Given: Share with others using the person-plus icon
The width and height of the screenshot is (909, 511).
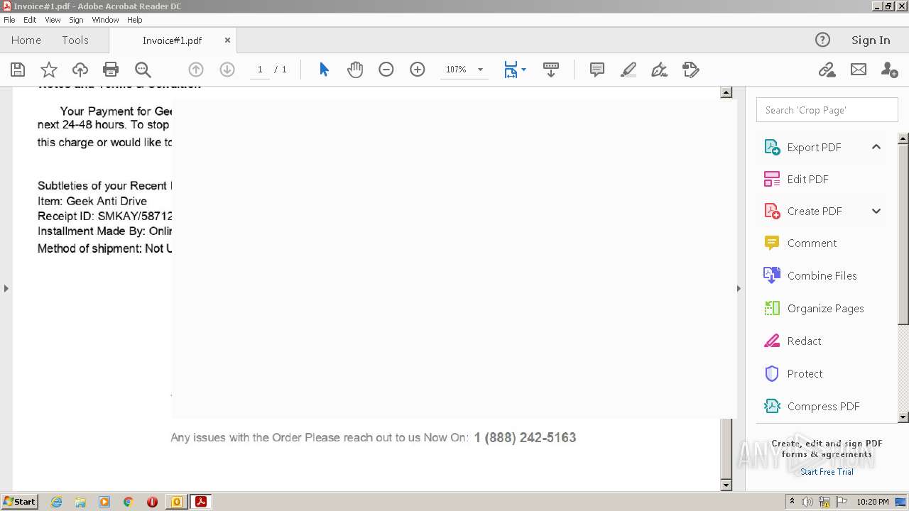Looking at the screenshot, I should click(x=889, y=70).
